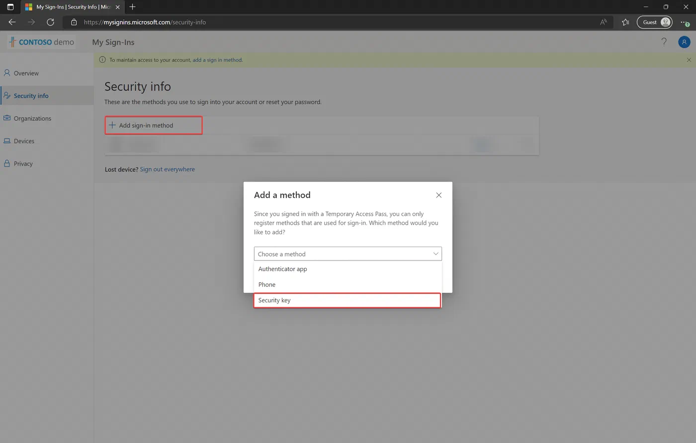Open the Choose a method dropdown
696x443 pixels.
tap(348, 254)
